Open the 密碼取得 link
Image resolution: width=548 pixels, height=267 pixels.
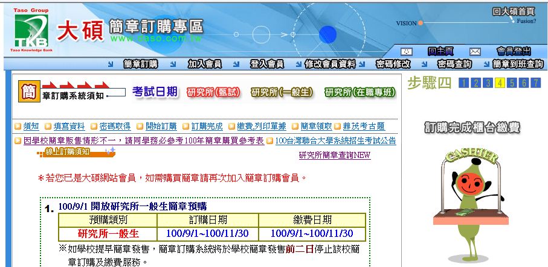115,126
